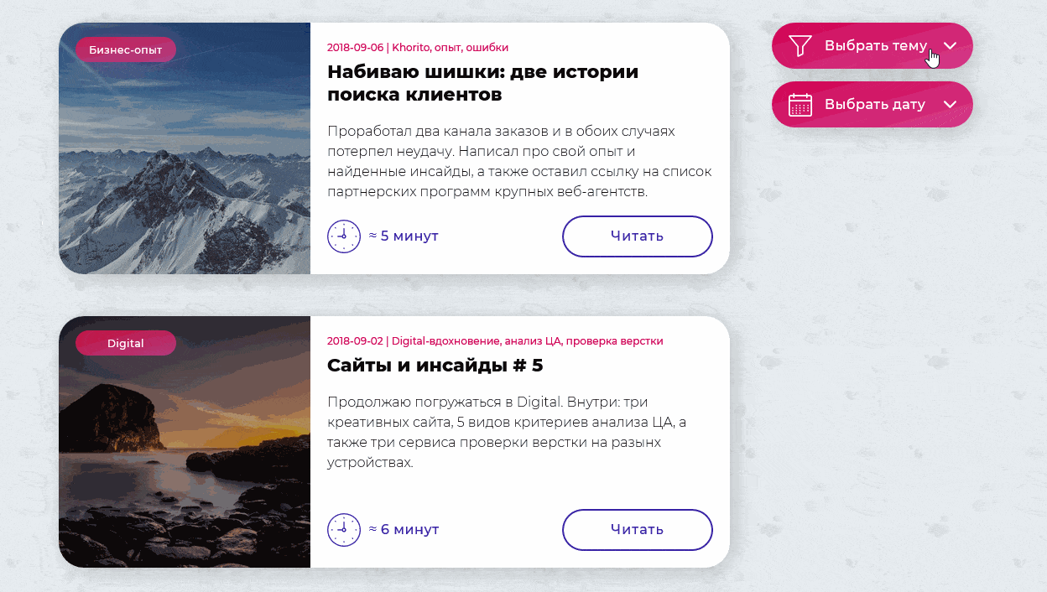This screenshot has height=592, width=1047.
Task: Expand the Выбрать дату chevron arrow
Action: 950,104
